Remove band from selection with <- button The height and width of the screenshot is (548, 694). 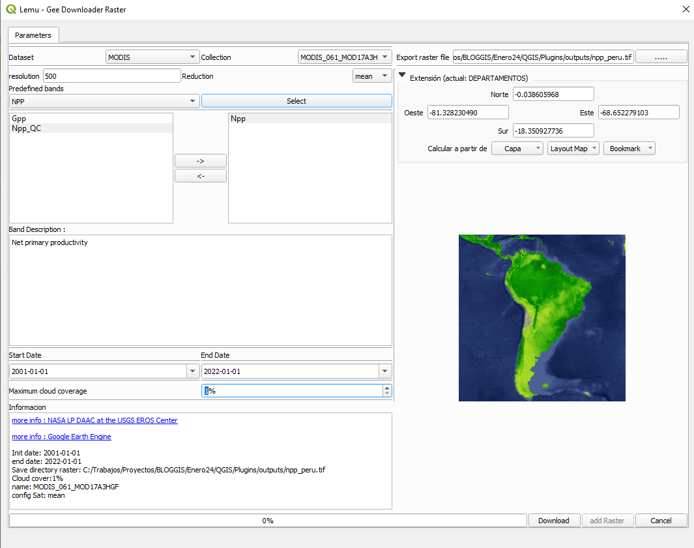[201, 176]
